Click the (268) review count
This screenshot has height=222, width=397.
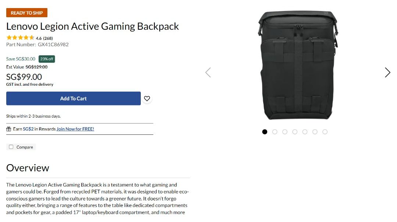click(48, 38)
